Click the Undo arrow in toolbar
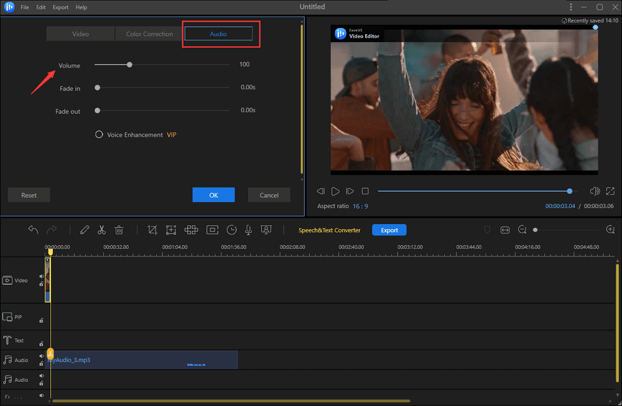The width and height of the screenshot is (622, 406). pos(34,230)
